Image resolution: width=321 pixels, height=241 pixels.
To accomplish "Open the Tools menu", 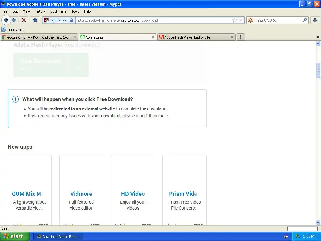I will tap(75, 11).
